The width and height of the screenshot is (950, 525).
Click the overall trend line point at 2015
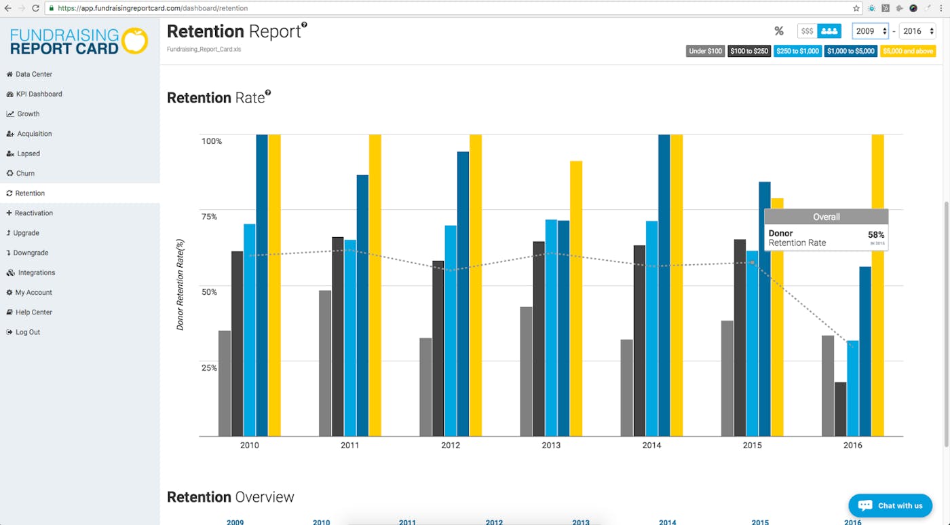[x=752, y=262]
